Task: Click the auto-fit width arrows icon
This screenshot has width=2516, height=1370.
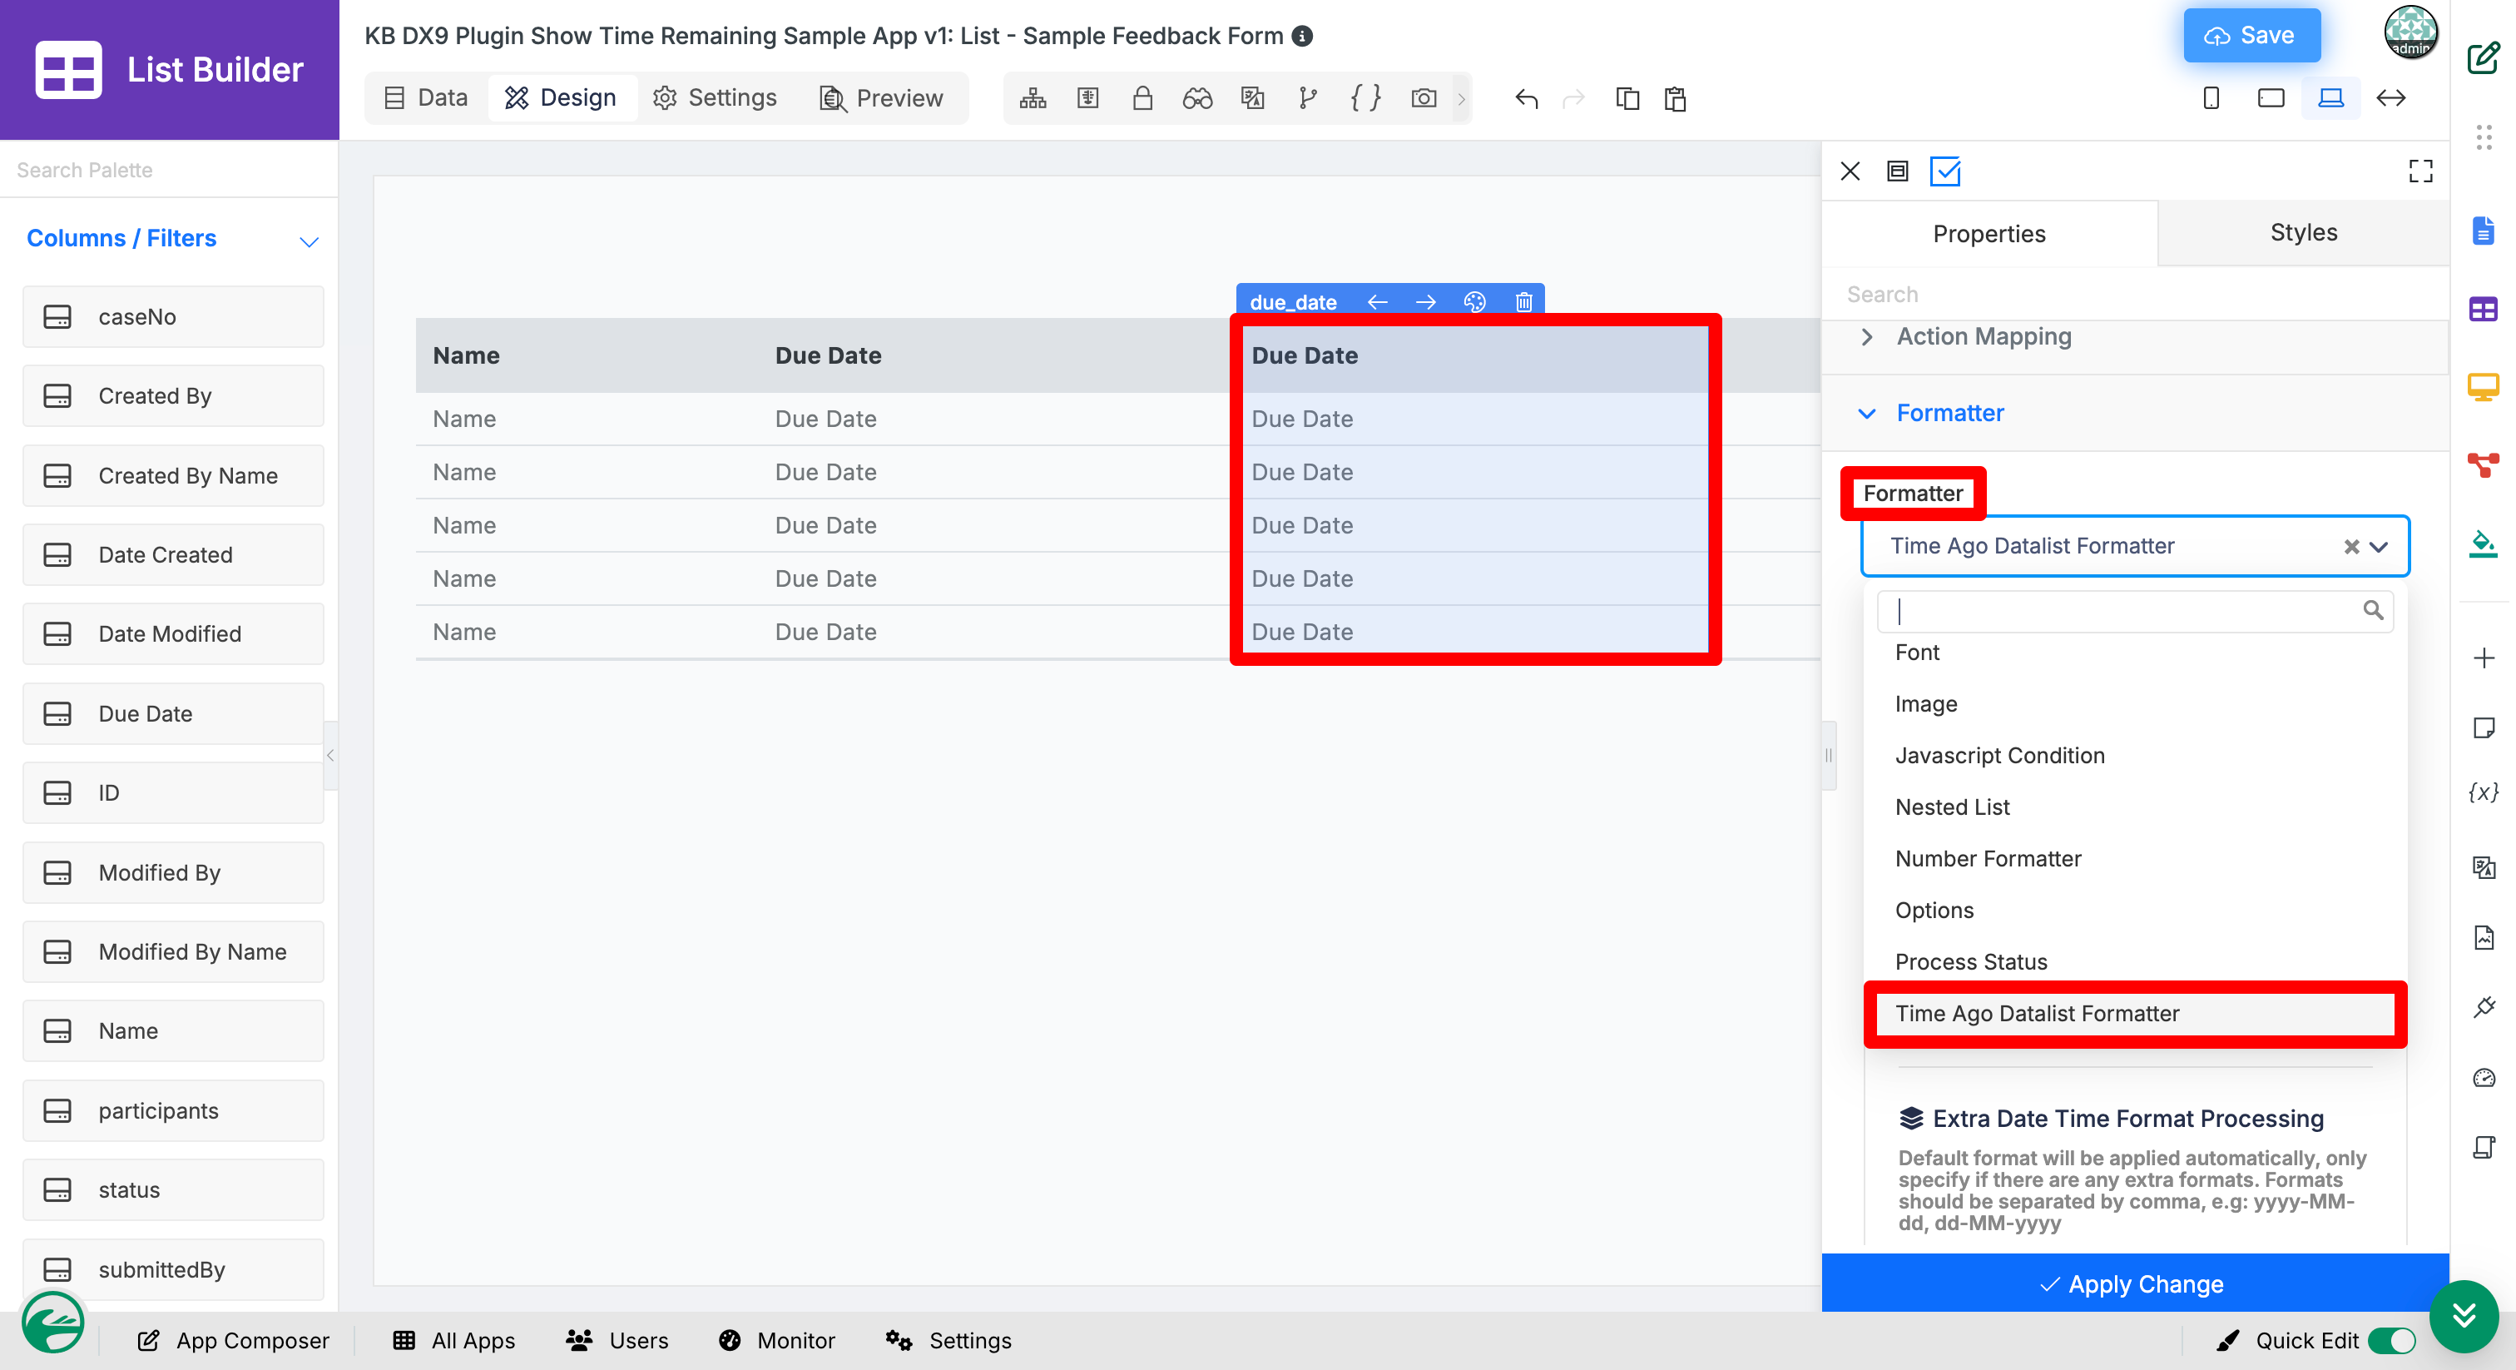Action: click(x=2390, y=97)
